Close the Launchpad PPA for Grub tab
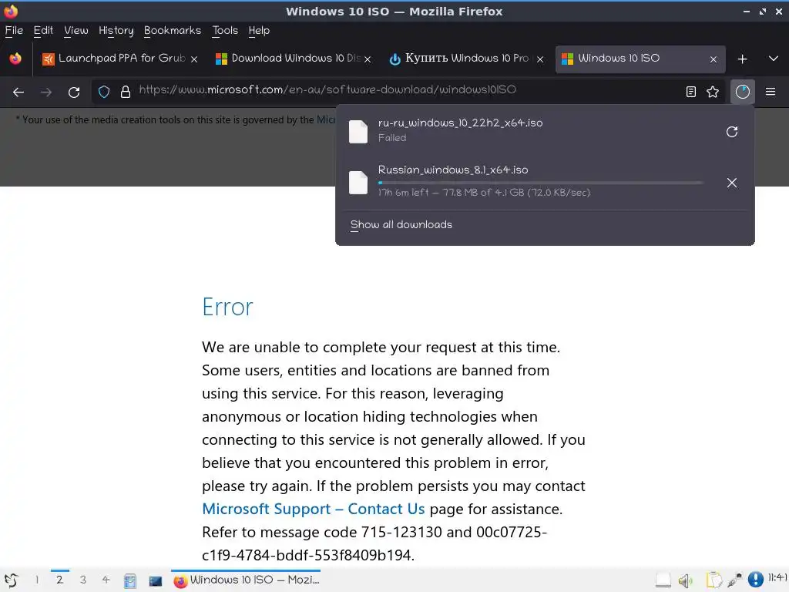The width and height of the screenshot is (789, 592). 194,59
